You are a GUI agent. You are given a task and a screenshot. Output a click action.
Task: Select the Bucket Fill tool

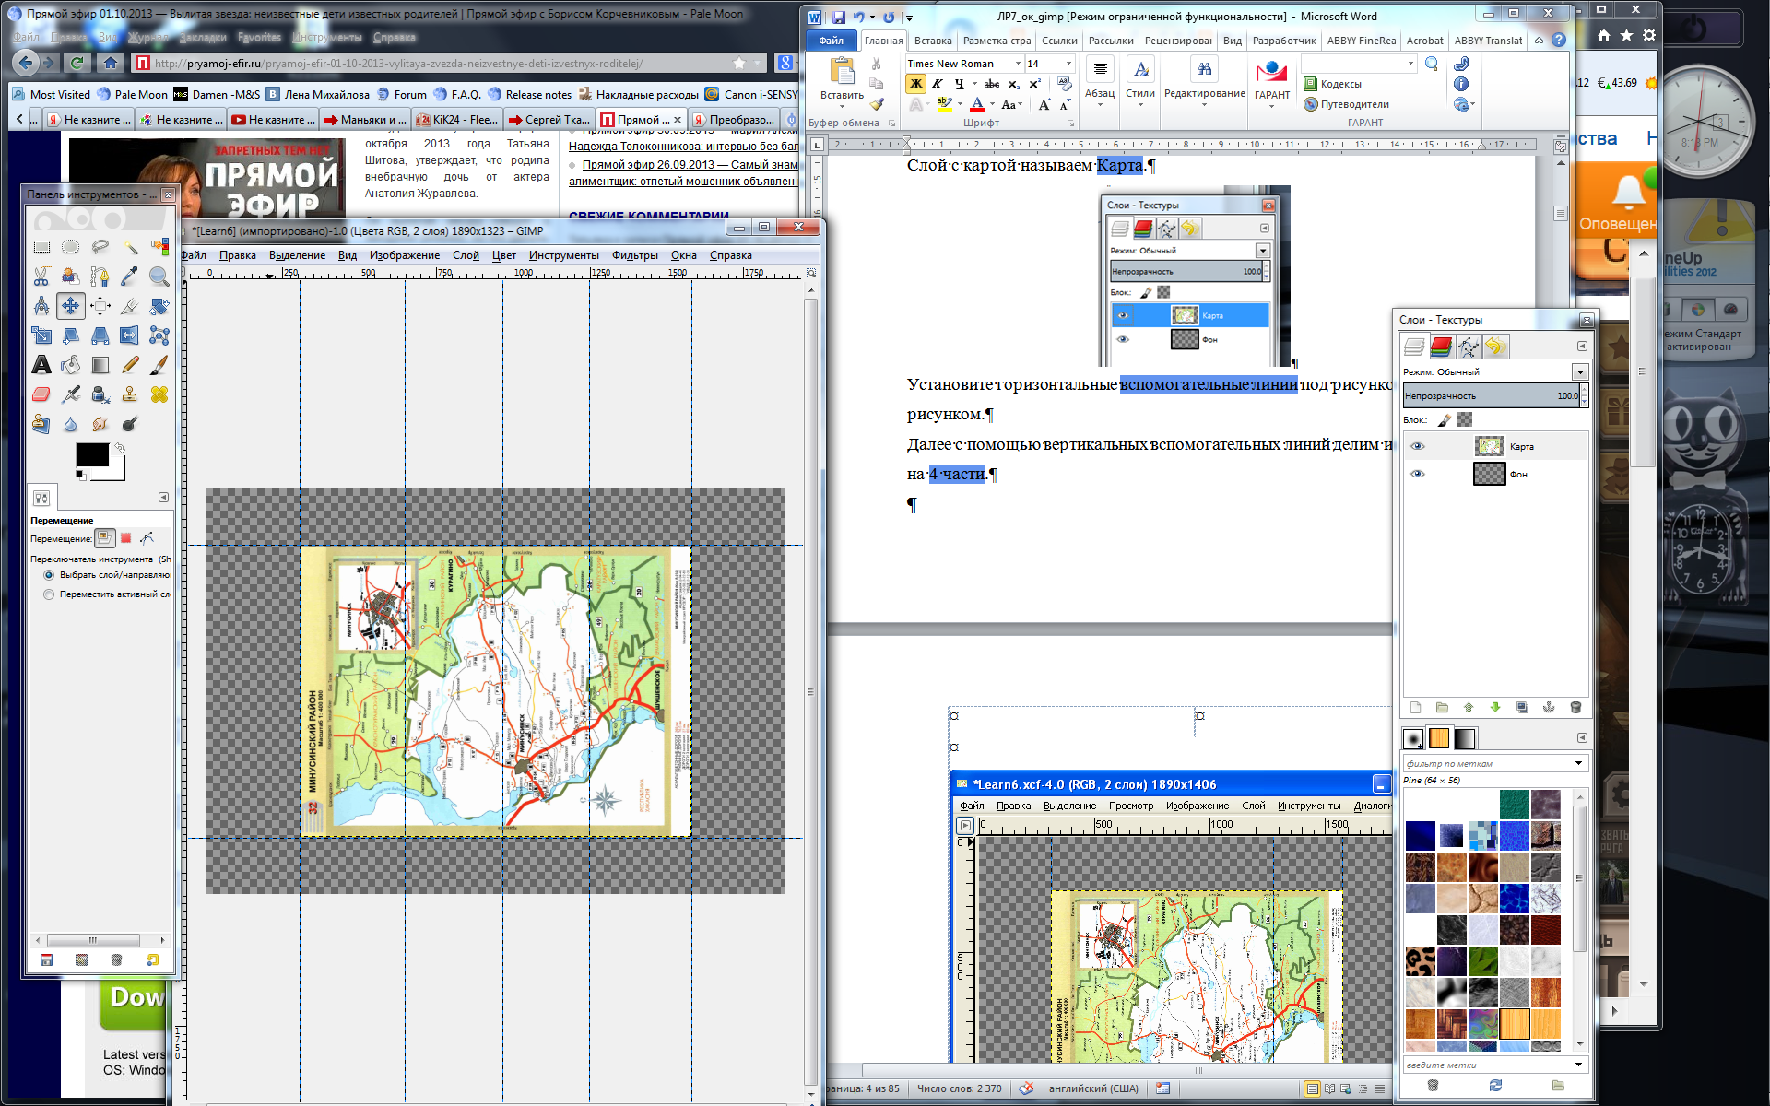pos(71,365)
